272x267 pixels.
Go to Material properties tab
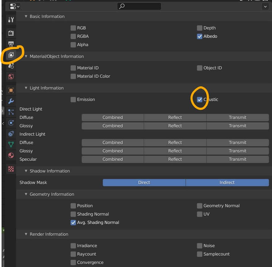tap(11, 155)
